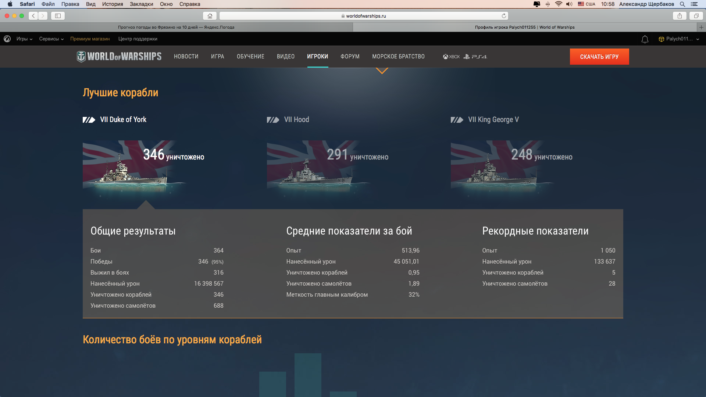
Task: Open the Palych011 account dropdown
Action: (x=679, y=39)
